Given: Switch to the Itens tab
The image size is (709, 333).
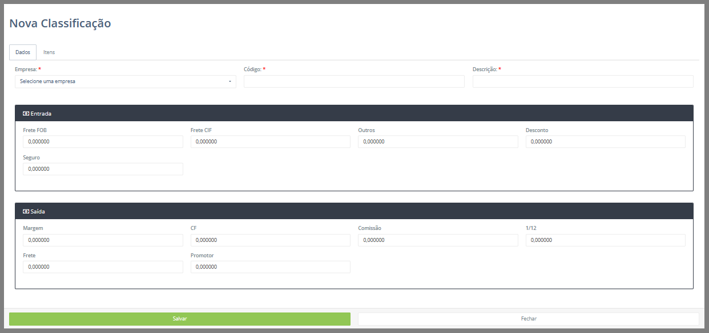Looking at the screenshot, I should coord(49,52).
